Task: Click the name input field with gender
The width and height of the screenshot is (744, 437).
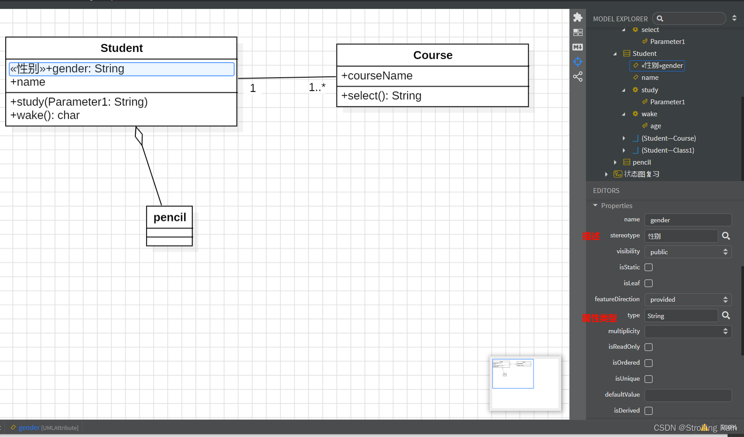Action: pos(688,220)
